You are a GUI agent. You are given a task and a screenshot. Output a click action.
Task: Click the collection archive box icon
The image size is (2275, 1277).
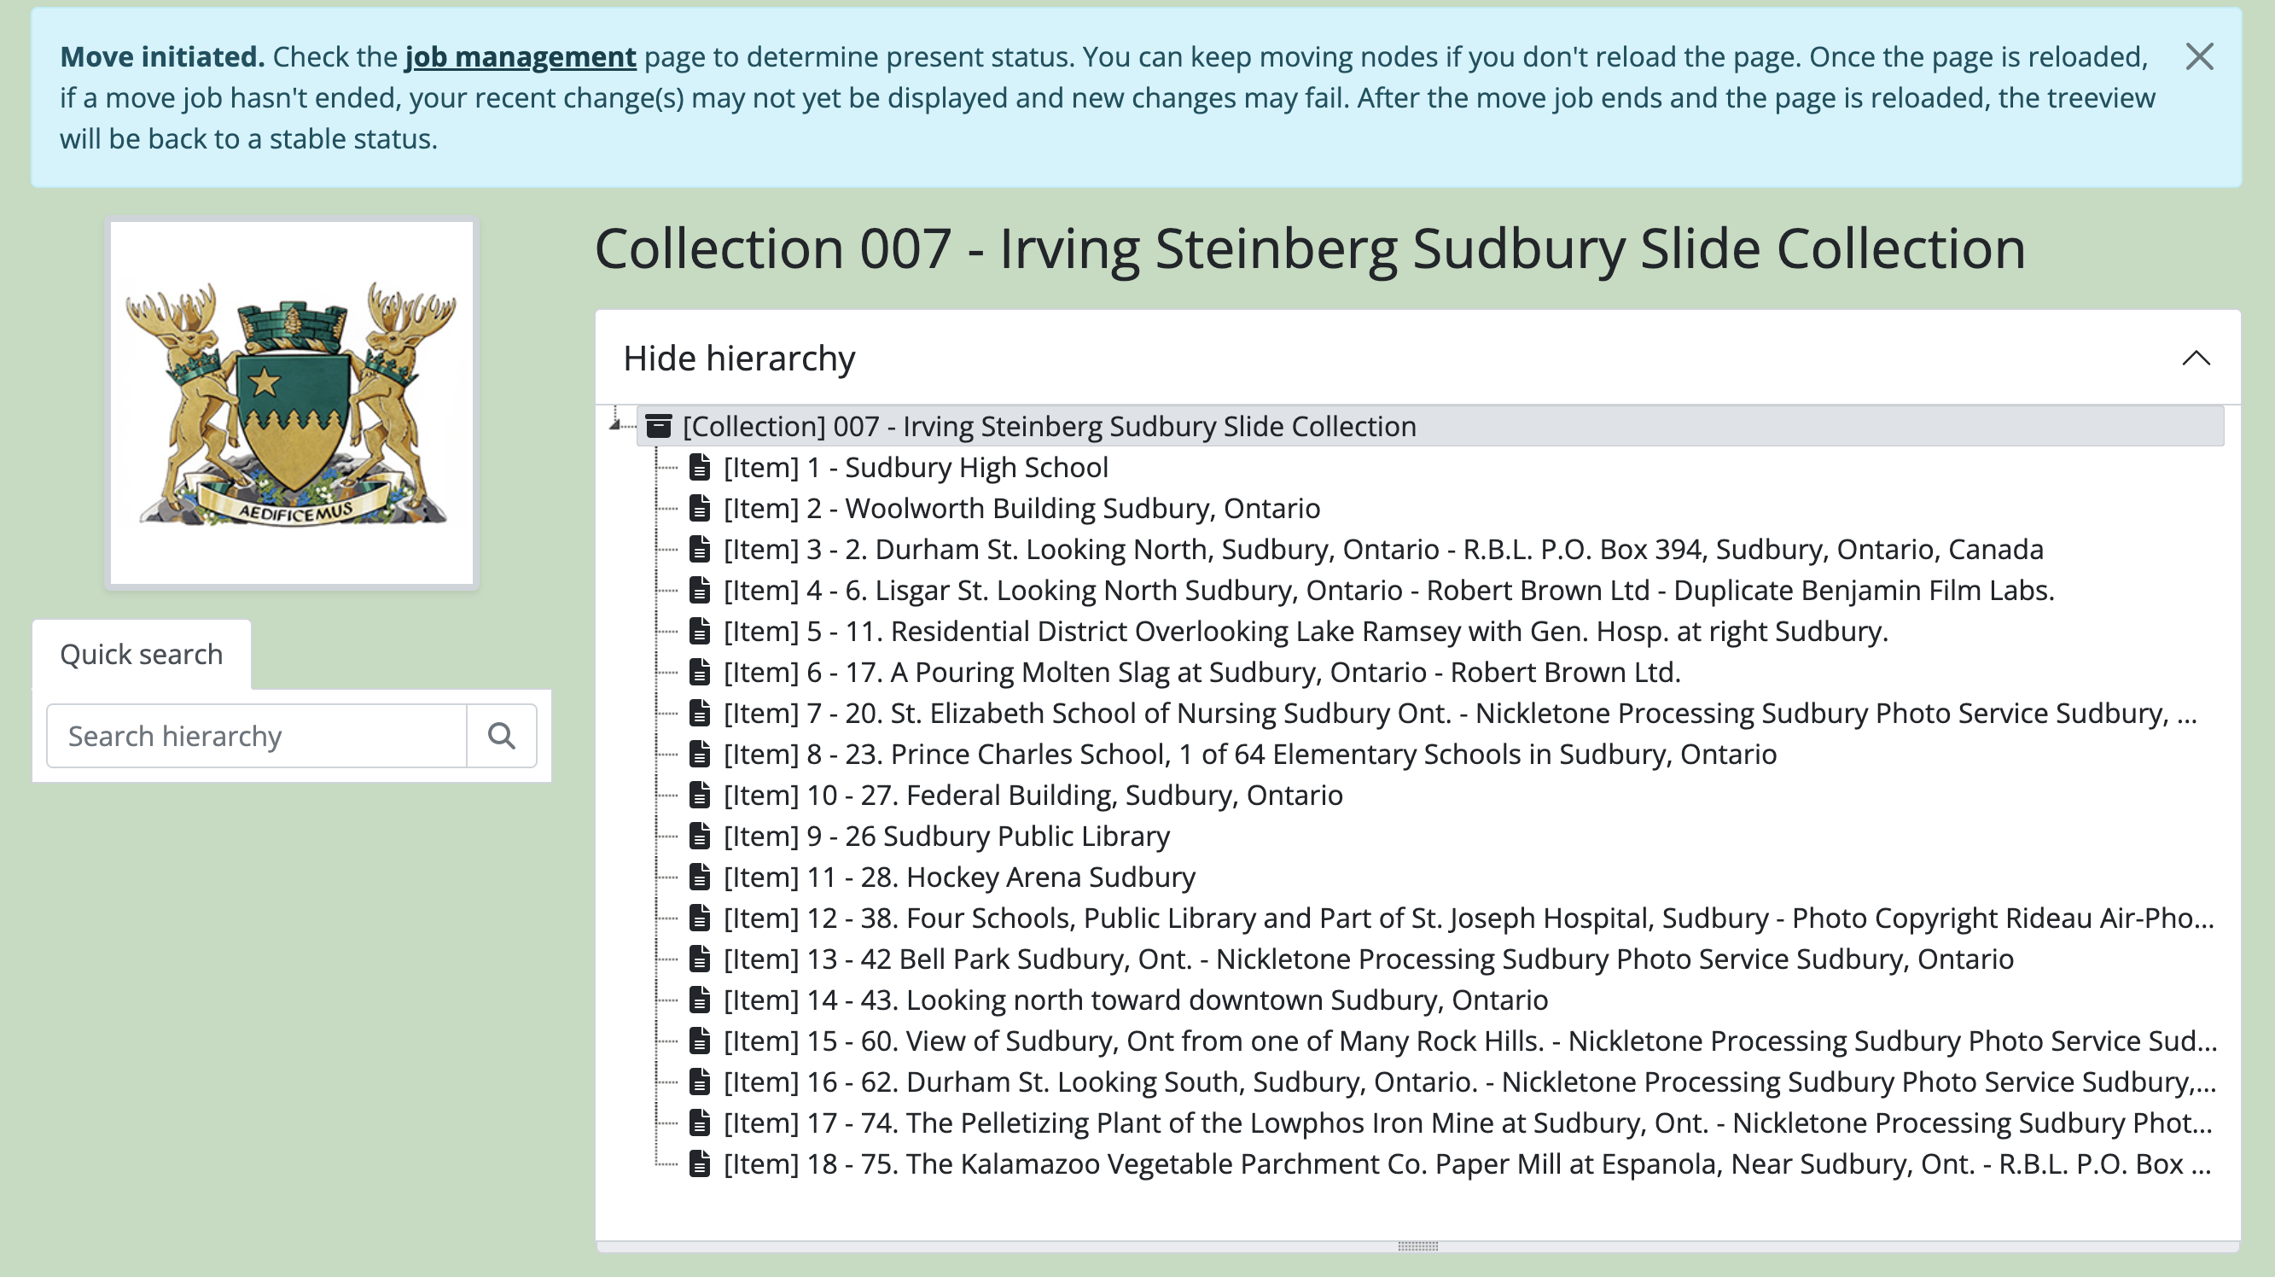[659, 427]
